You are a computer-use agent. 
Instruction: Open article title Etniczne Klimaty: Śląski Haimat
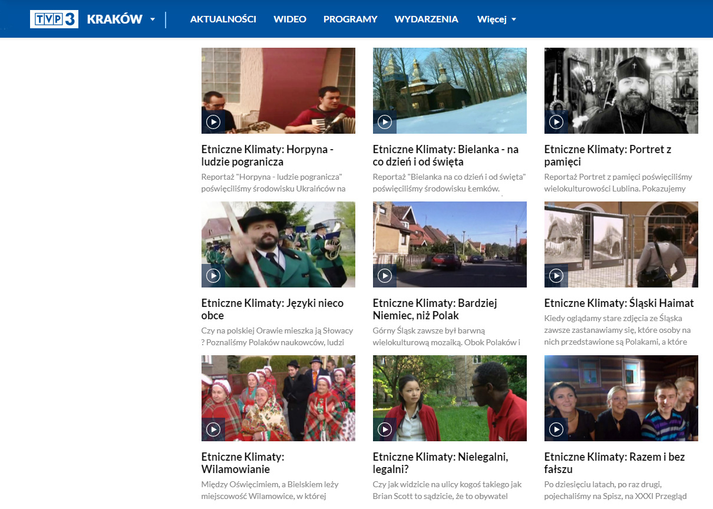(x=619, y=303)
